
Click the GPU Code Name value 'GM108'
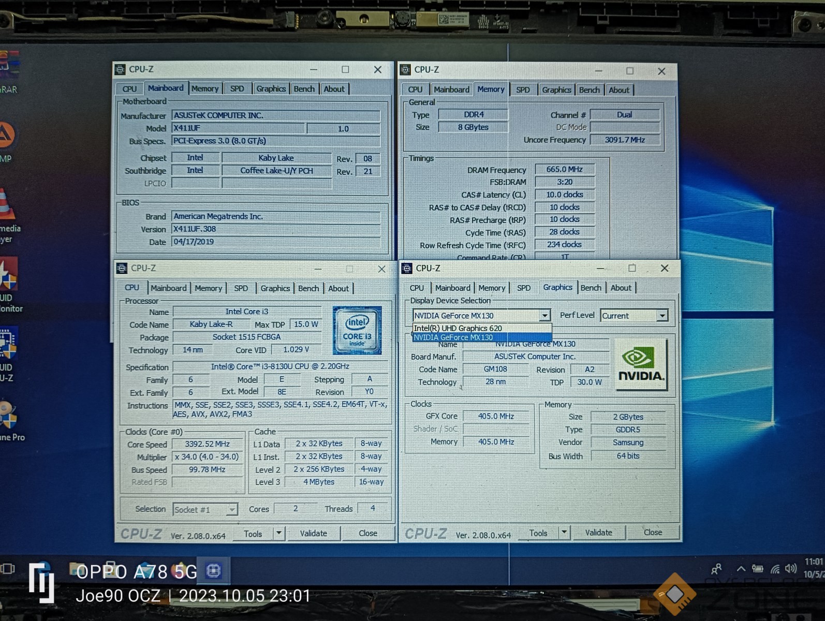[495, 369]
